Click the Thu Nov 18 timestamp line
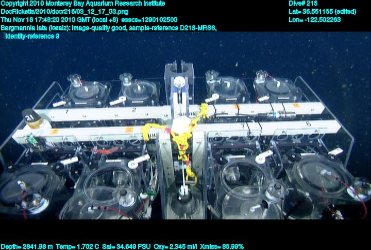The height and width of the screenshot is (250, 371). click(x=89, y=20)
